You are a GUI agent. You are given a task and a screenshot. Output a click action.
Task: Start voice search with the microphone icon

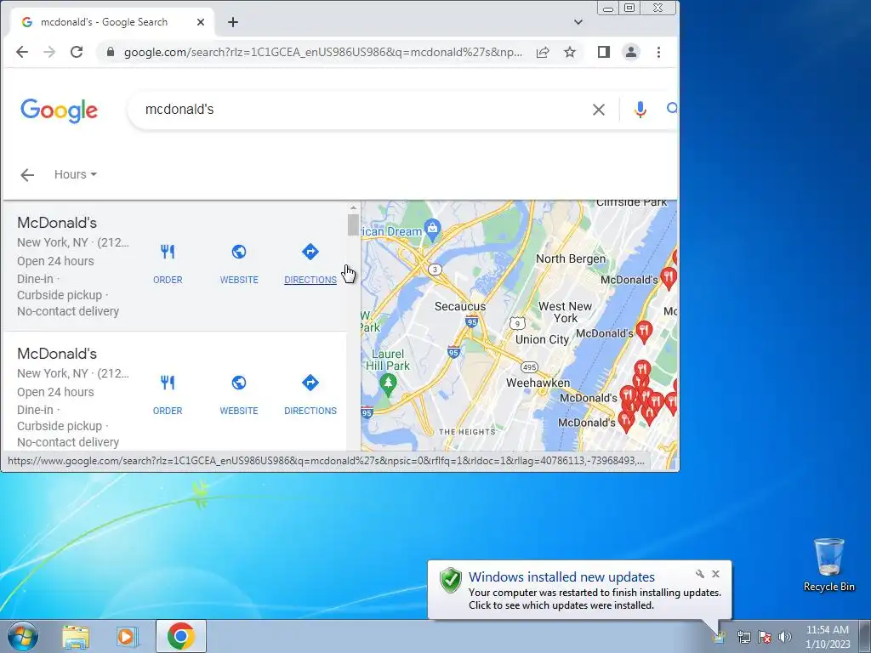coord(640,110)
